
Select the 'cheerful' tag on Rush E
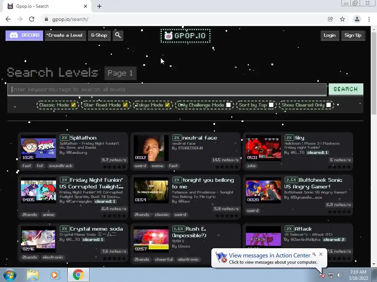coord(164,260)
